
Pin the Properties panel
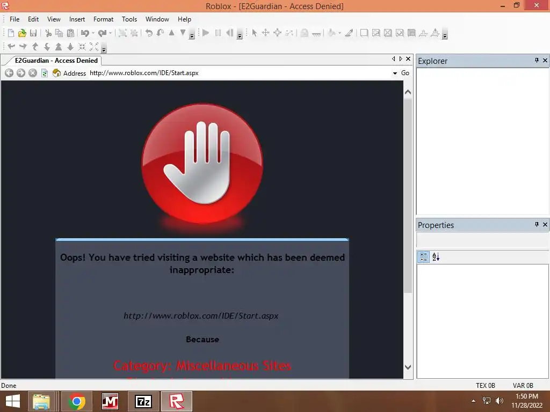(x=537, y=224)
